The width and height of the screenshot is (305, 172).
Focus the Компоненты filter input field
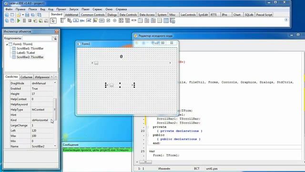(x=37, y=38)
